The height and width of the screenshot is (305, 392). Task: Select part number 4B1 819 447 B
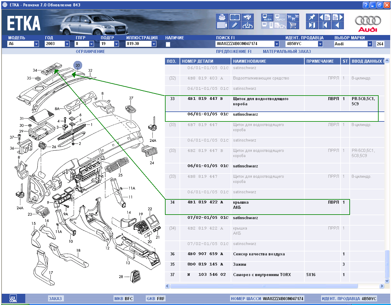coord(205,99)
